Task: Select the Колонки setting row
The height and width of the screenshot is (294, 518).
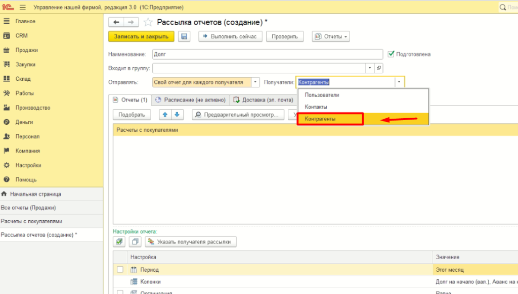Action: pyautogui.click(x=280, y=281)
